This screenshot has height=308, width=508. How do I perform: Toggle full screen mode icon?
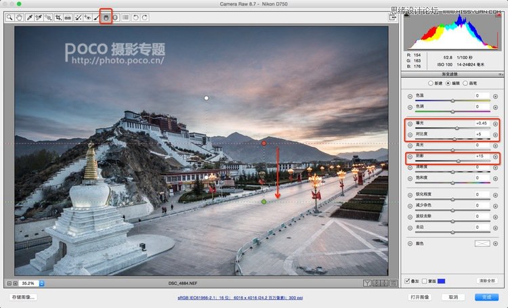click(x=393, y=18)
